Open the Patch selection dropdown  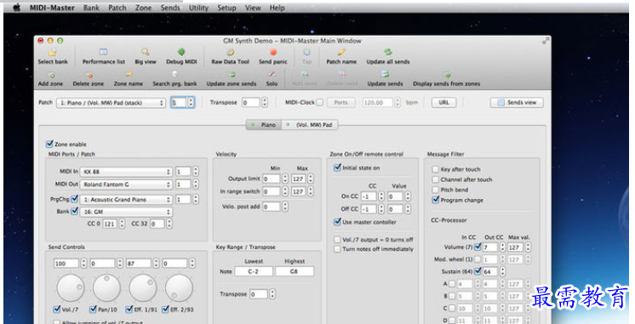111,103
